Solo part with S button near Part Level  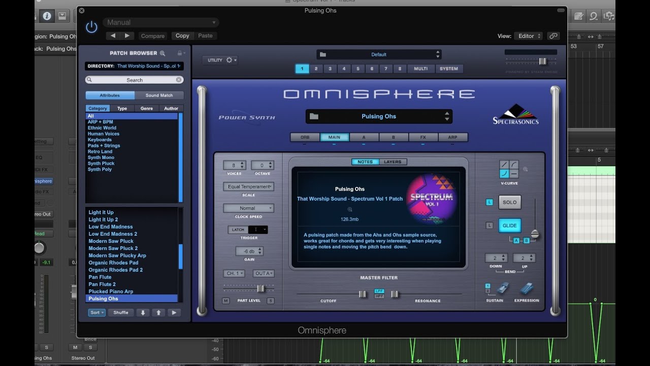(271, 301)
